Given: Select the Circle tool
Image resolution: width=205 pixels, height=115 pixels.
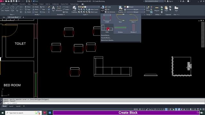Looking at the screenshot, I should click(x=12, y=9).
